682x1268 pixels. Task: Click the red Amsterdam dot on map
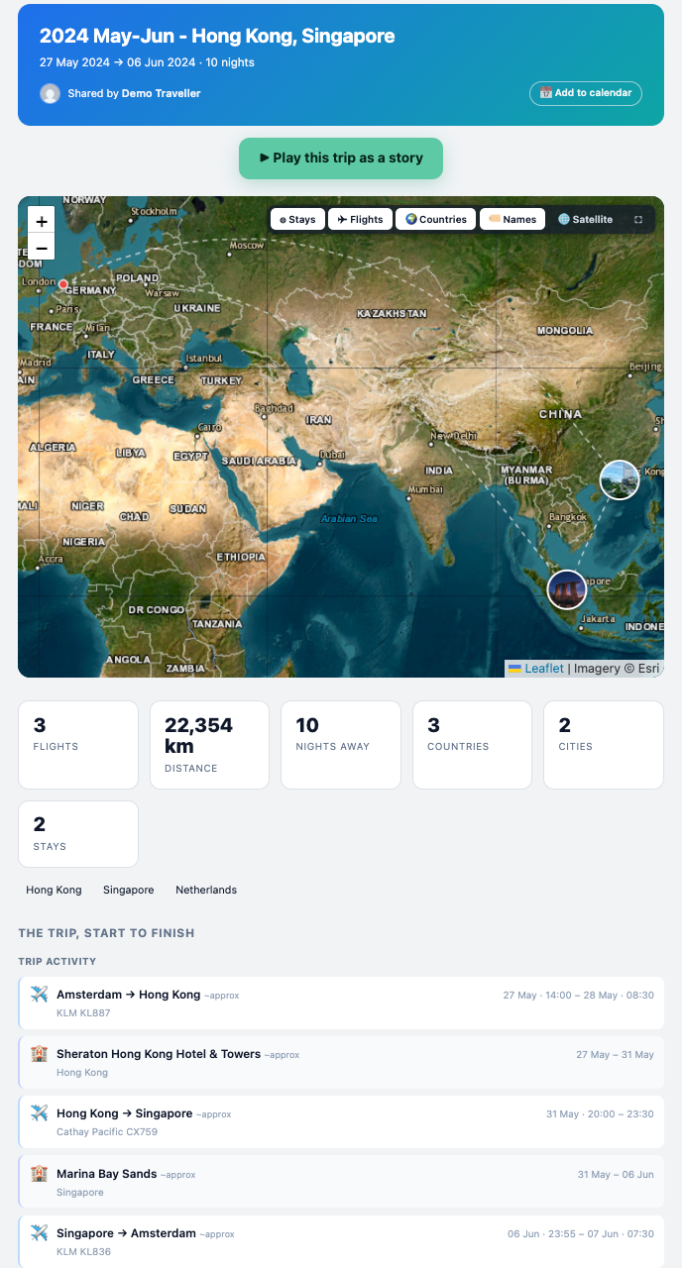pyautogui.click(x=63, y=284)
